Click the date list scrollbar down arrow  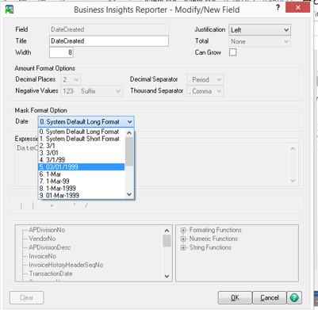coord(129,195)
